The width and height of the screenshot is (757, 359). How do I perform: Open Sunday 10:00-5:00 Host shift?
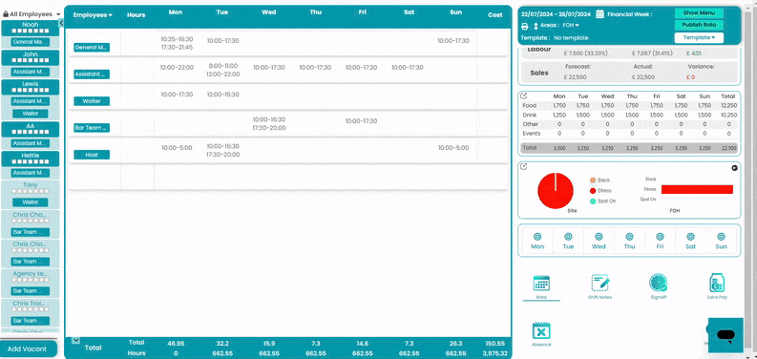pos(453,148)
